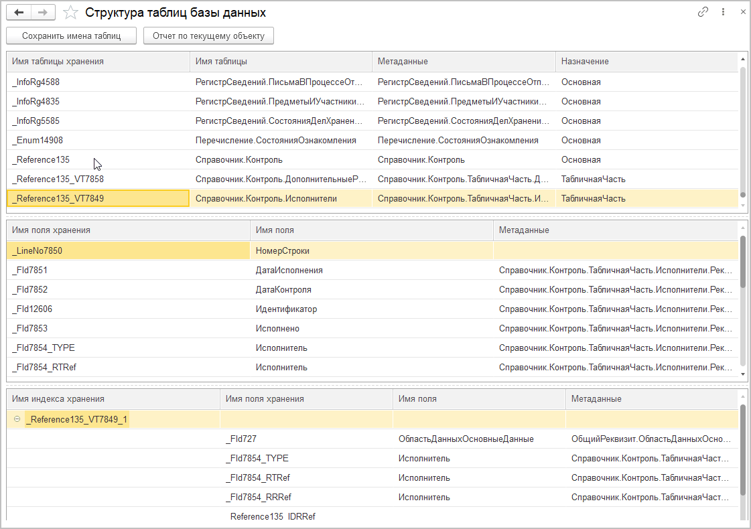The width and height of the screenshot is (751, 529).
Task: Click the back navigation arrow
Action: (19, 13)
